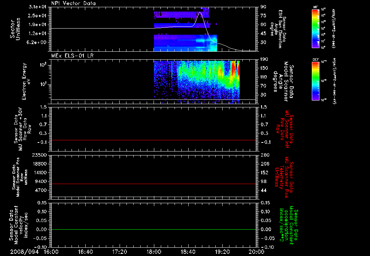The height and width of the screenshot is (256, 370).
Task: Click the 1.2e+01 sector tick value
Action: click(38, 34)
